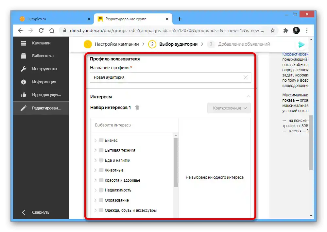Switch to the Lumpics.ru tab
The height and width of the screenshot is (232, 327).
click(x=54, y=19)
